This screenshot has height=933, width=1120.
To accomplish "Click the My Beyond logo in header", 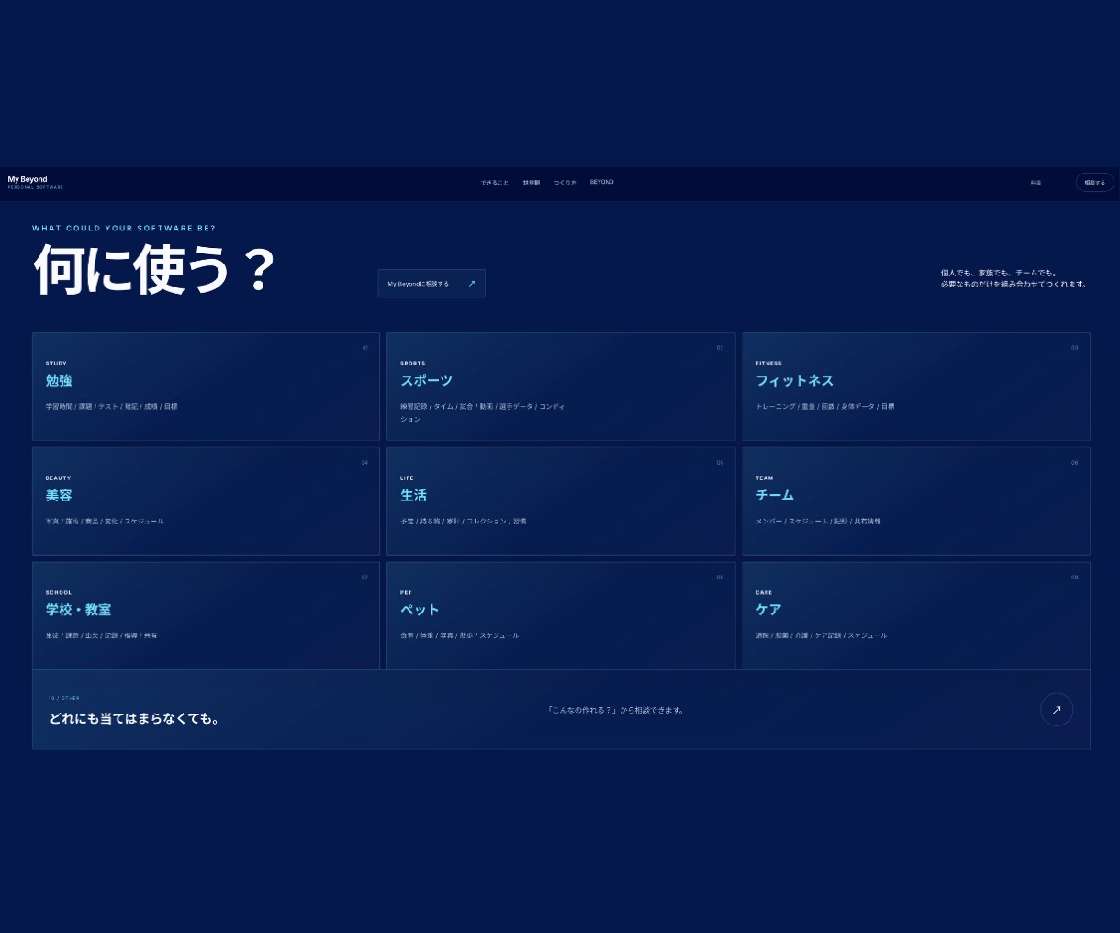I will click(x=36, y=183).
